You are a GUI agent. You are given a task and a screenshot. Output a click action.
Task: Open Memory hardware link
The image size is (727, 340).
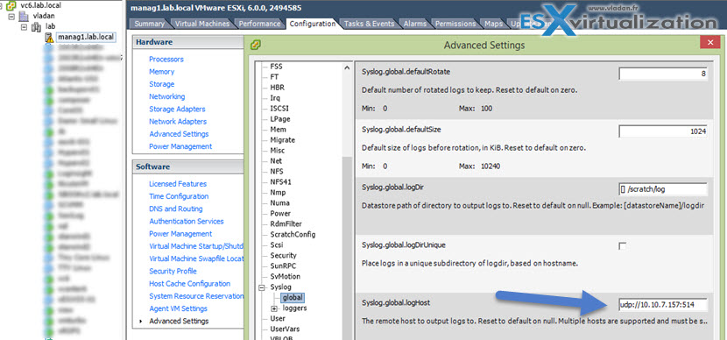[x=161, y=72]
